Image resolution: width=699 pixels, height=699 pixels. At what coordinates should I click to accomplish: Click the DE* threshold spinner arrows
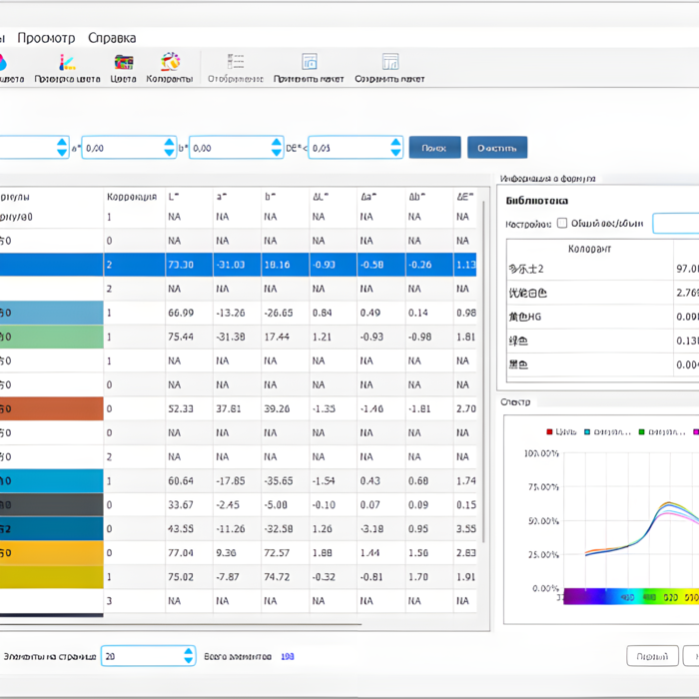pyautogui.click(x=395, y=148)
